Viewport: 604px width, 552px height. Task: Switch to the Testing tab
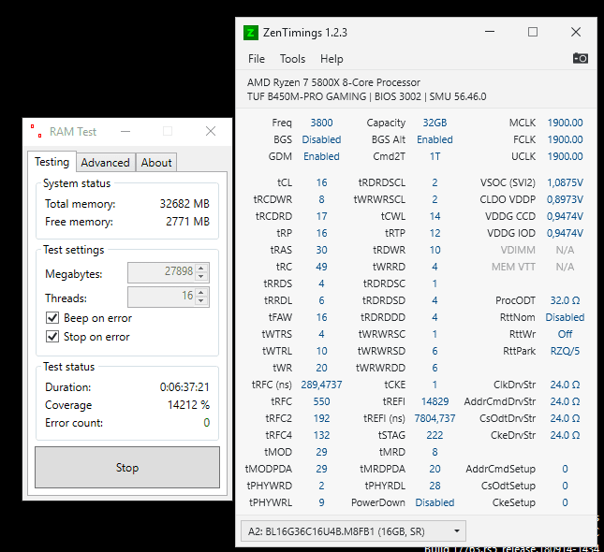coord(52,162)
